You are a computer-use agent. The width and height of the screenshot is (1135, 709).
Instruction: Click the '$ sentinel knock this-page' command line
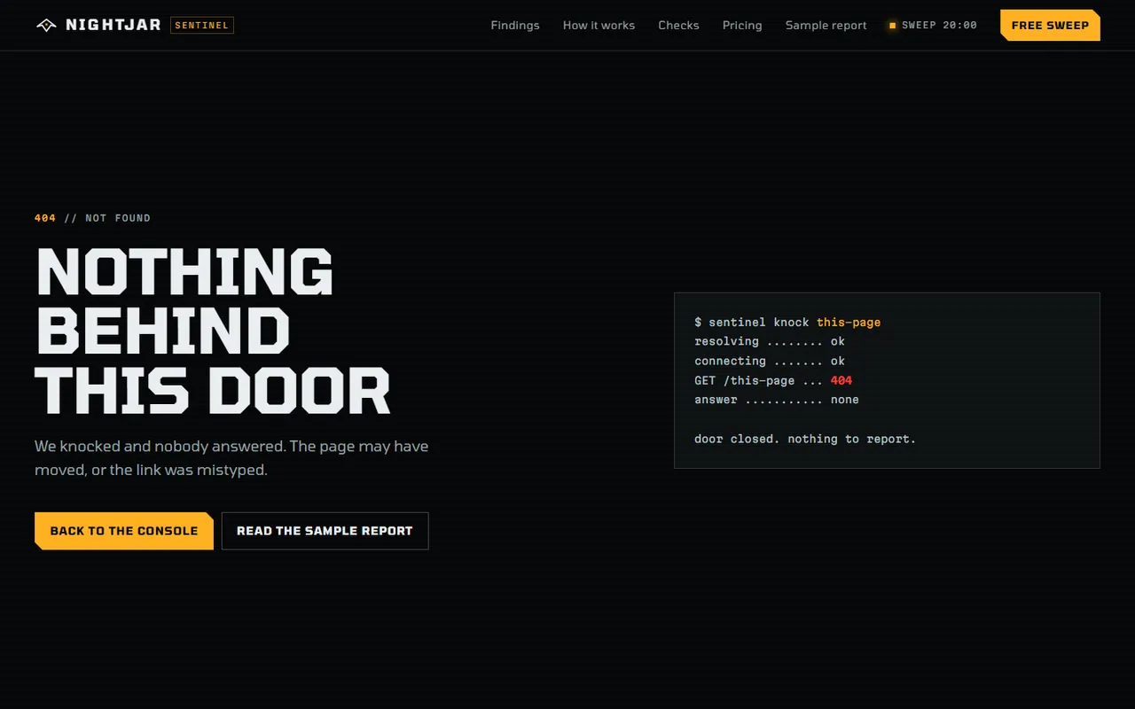[x=787, y=322]
